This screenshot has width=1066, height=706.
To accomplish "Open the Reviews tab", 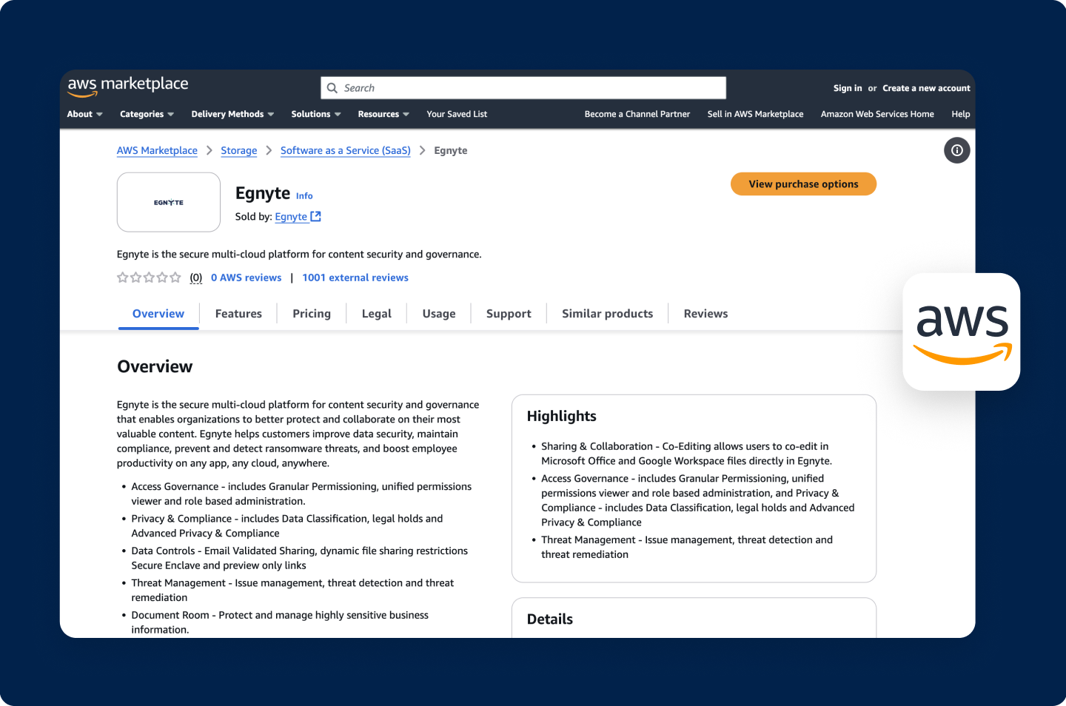I will 705,313.
